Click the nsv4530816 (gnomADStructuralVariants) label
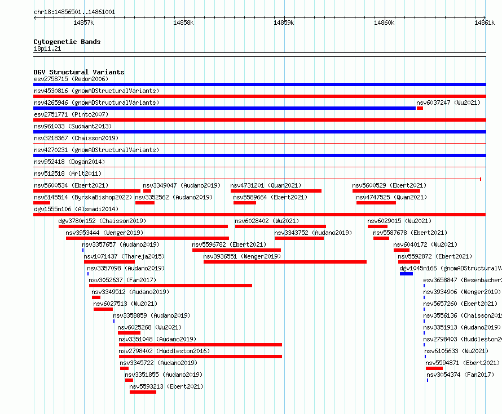Screen dimensions: 502x414 pos(96,91)
